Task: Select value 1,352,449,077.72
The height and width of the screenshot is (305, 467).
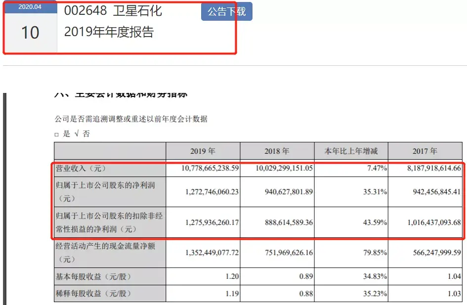Action: [x=212, y=253]
